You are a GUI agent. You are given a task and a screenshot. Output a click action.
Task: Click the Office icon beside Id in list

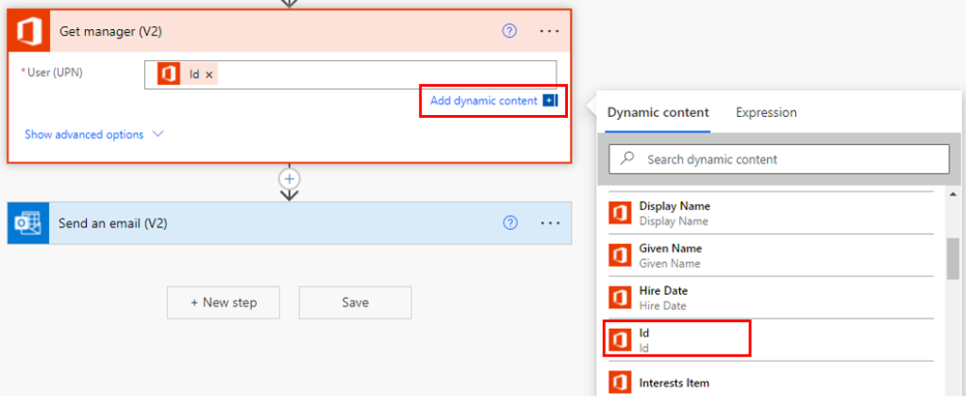tap(620, 340)
